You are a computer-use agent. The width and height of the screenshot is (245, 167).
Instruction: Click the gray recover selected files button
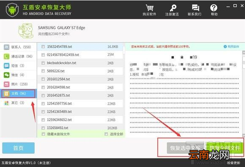[x=185, y=148]
